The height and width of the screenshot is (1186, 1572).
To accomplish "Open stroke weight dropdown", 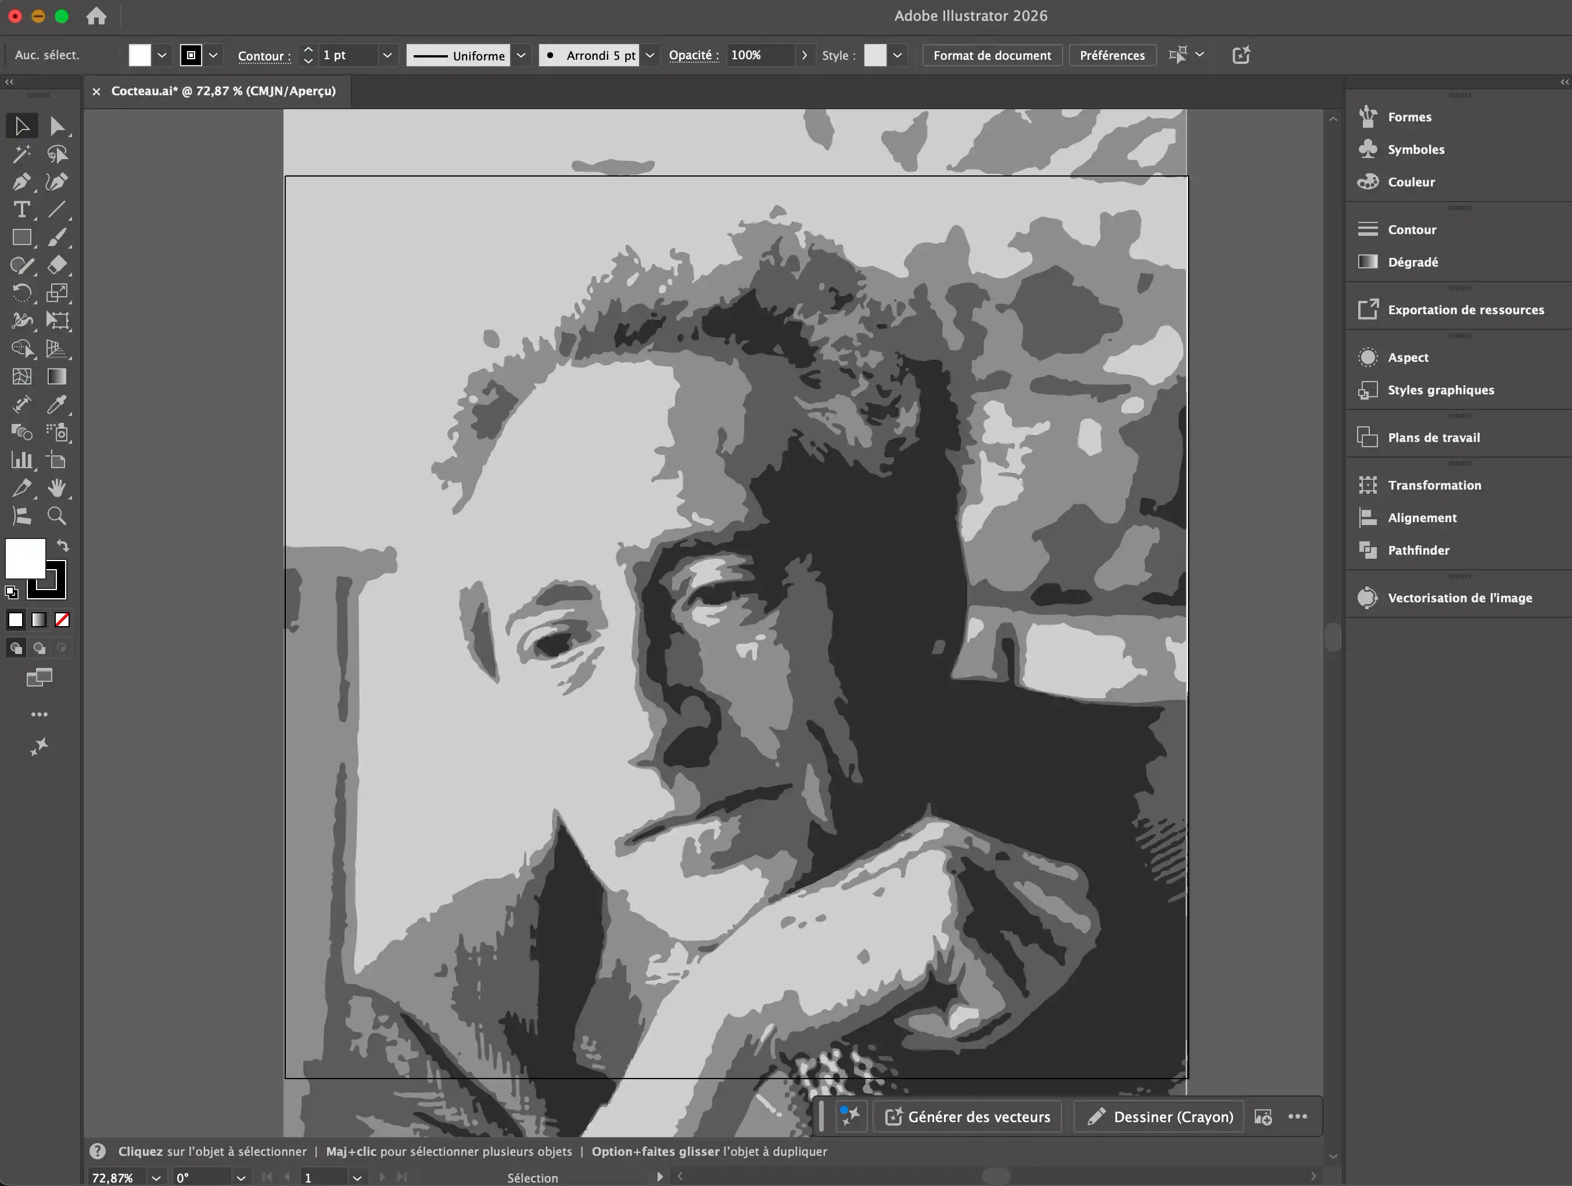I will click(x=387, y=55).
